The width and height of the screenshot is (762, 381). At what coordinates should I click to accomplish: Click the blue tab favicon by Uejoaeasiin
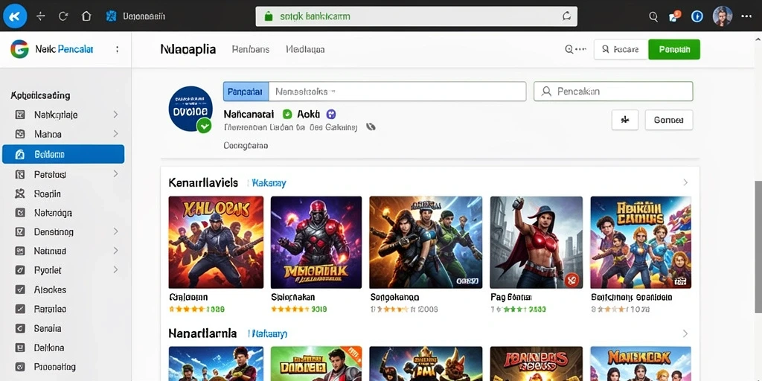(112, 16)
